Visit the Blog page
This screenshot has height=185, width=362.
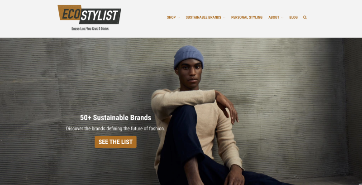point(293,17)
